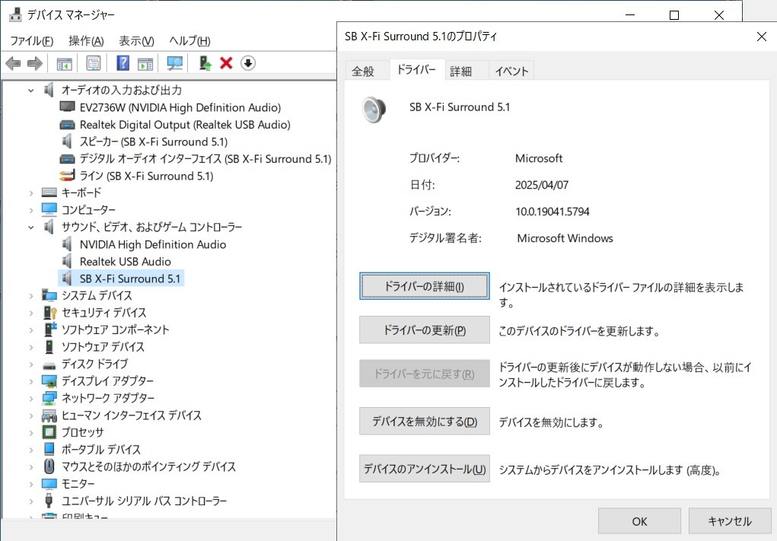The height and width of the screenshot is (541, 777).
Task: Click the モニター category icon
Action: tap(49, 483)
